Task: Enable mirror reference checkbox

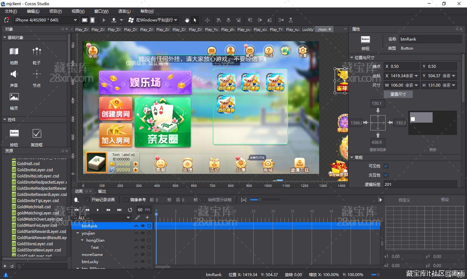Action: click(x=126, y=200)
